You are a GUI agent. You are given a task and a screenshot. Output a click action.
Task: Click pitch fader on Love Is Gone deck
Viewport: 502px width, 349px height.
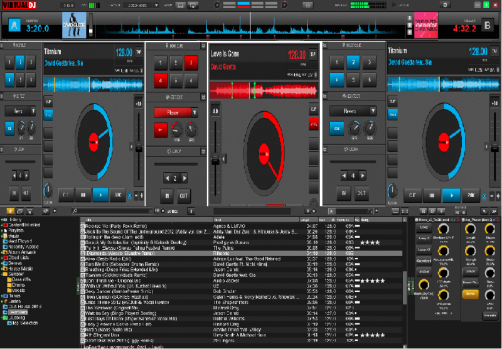click(x=215, y=159)
